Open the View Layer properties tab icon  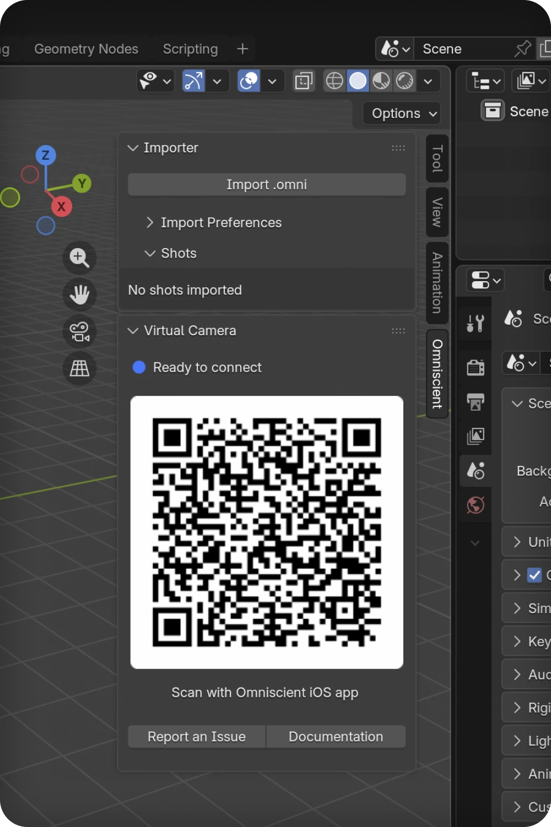475,436
